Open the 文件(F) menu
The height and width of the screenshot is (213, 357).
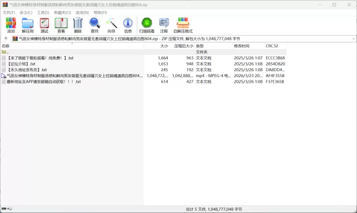pyautogui.click(x=9, y=12)
